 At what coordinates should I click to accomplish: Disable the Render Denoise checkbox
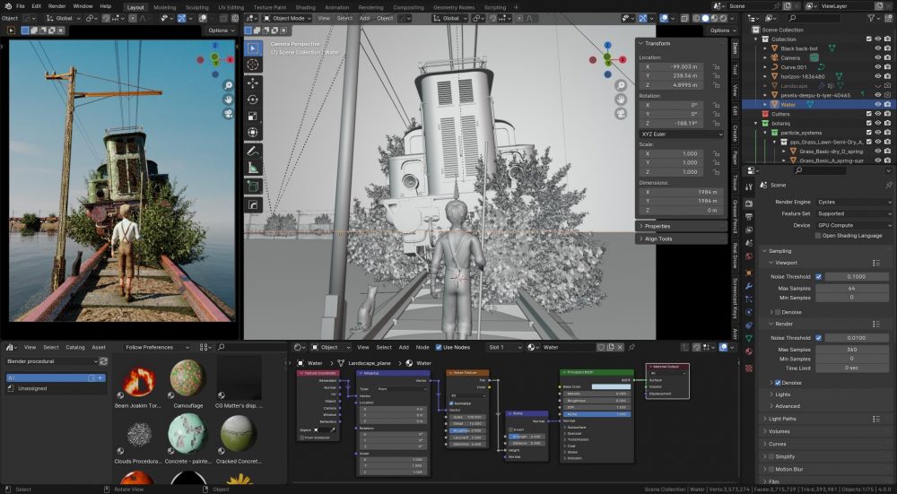[x=778, y=383]
